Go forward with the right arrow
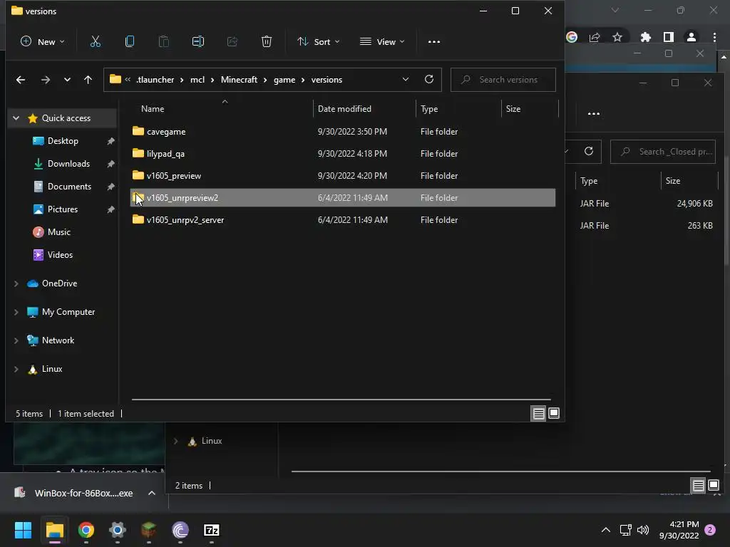This screenshot has width=730, height=547. [45, 80]
